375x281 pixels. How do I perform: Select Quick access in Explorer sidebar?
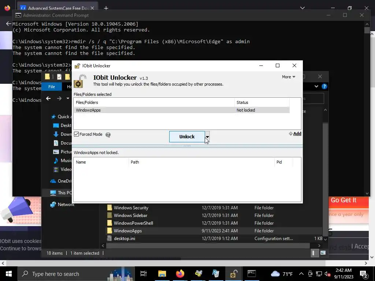(x=62, y=117)
